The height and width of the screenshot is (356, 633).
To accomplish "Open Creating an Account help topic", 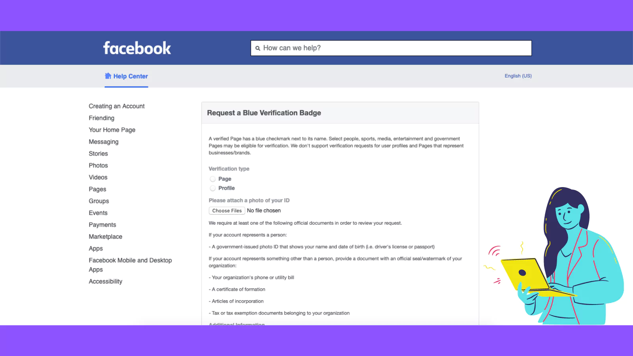I will pos(117,106).
